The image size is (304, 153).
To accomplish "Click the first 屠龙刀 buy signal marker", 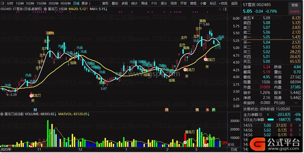I will (x=31, y=95).
